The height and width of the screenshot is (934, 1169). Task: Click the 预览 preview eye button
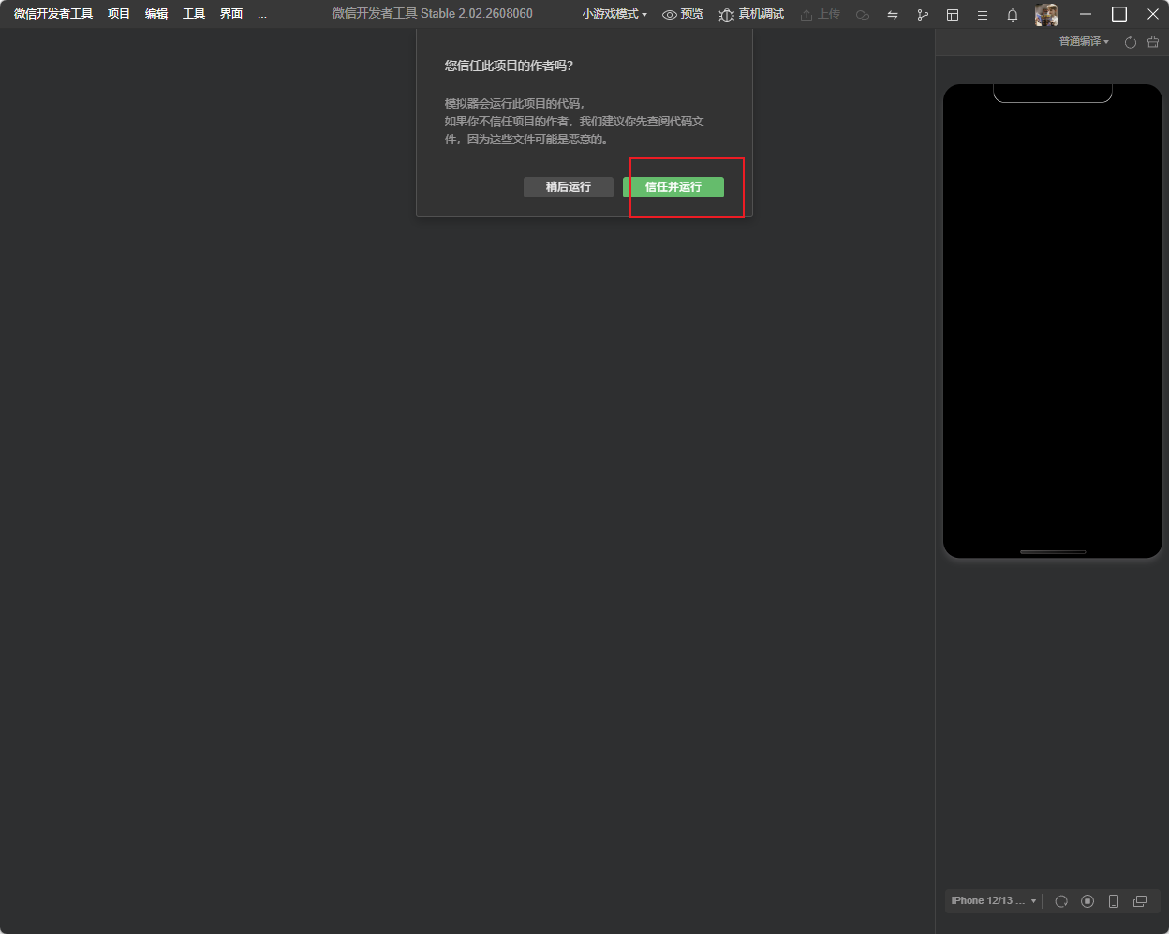coord(683,14)
